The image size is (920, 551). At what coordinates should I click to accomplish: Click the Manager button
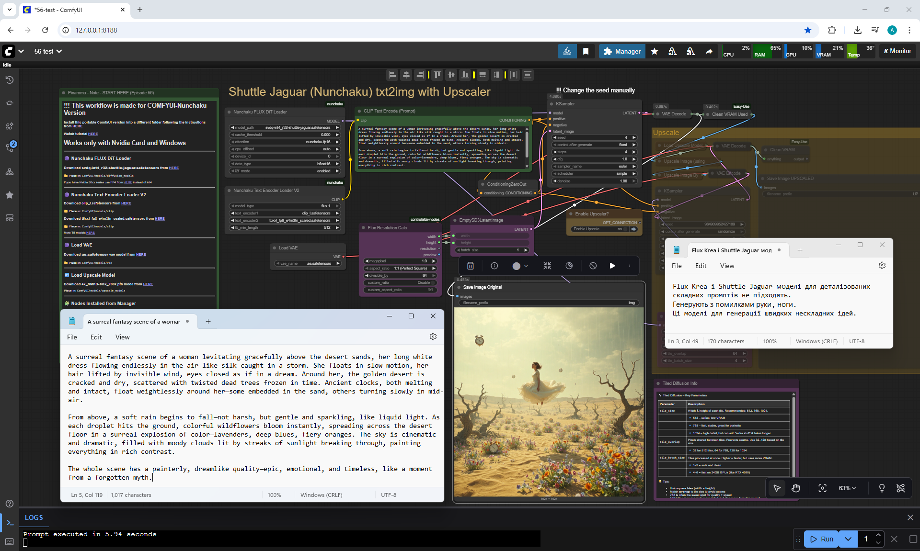pos(622,51)
